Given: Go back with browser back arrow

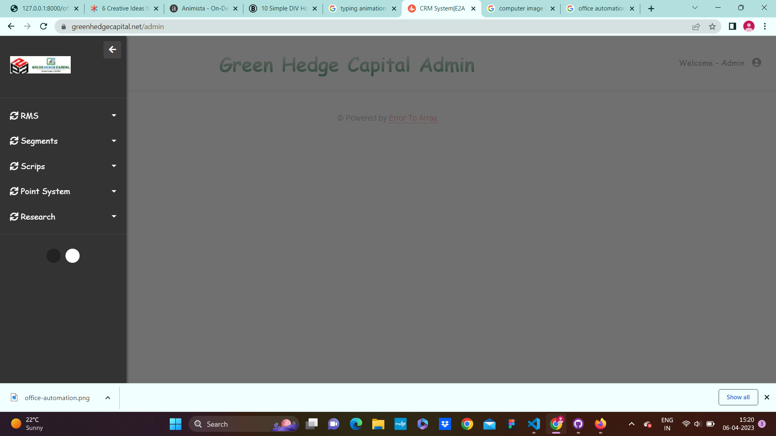Looking at the screenshot, I should tap(11, 27).
